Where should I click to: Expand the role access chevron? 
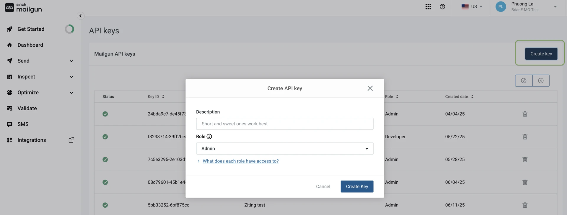point(198,161)
